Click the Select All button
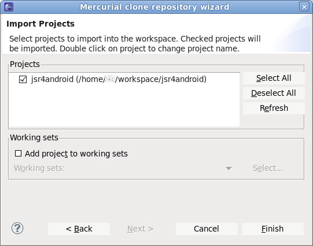313x246 pixels. click(274, 78)
